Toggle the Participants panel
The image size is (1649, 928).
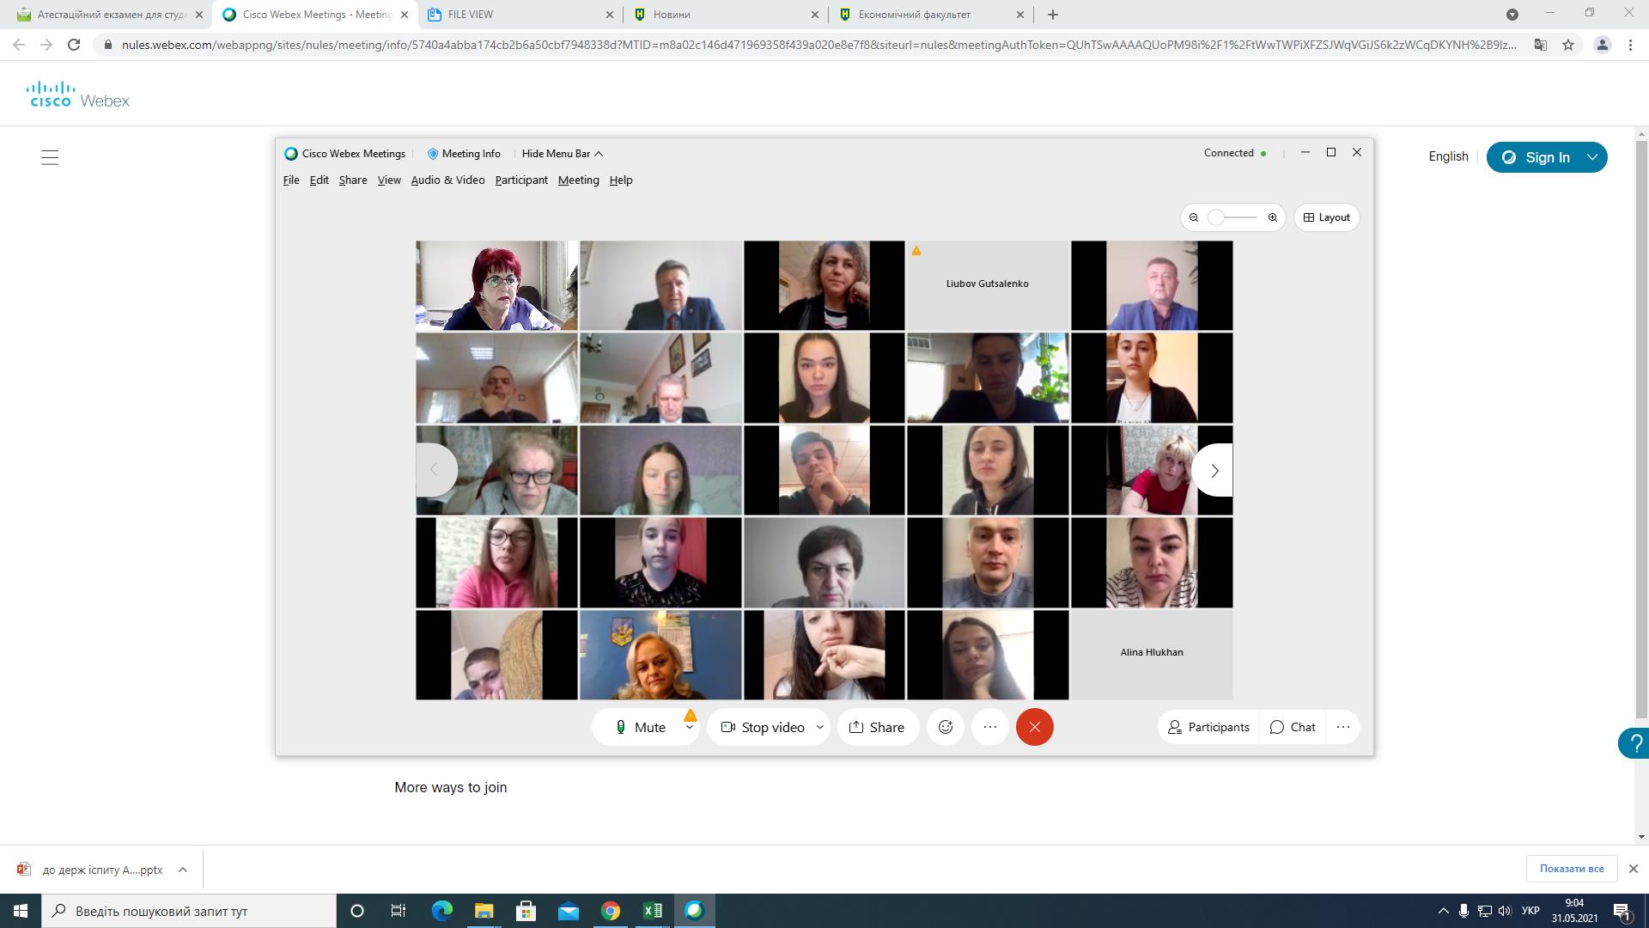click(x=1208, y=727)
